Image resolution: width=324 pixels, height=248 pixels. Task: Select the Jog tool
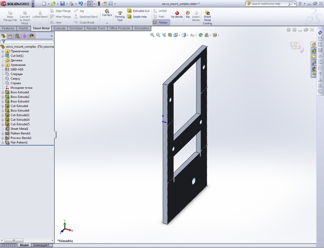pyautogui.click(x=79, y=11)
